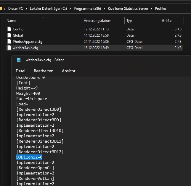The width and height of the screenshot is (191, 186).
Task: Click date 16.12.2022 13:49
Action: tap(96, 48)
